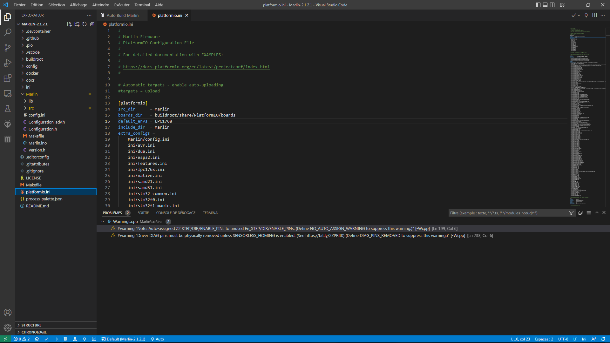Image resolution: width=610 pixels, height=343 pixels.
Task: Click PlatformIO Clean trash icon in status bar
Action: point(65,339)
